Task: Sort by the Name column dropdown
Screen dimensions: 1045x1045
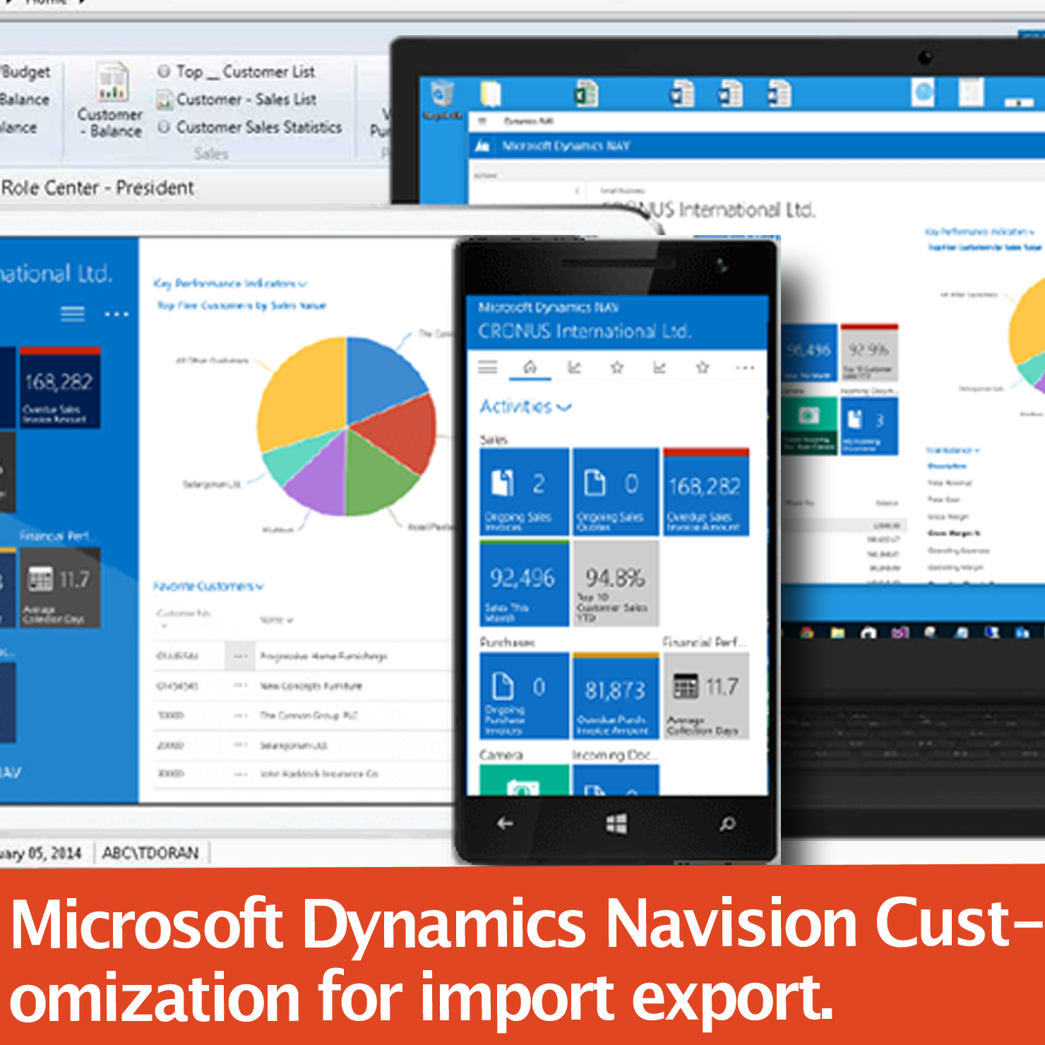Action: coord(276,620)
